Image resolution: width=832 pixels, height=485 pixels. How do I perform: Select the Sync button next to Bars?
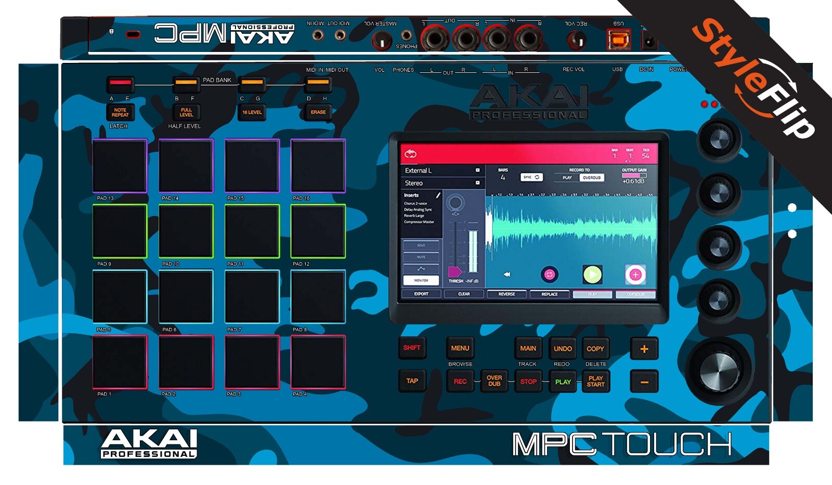[x=531, y=177]
